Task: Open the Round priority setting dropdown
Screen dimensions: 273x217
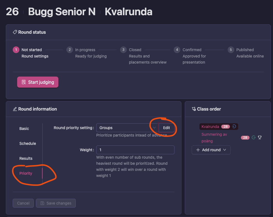Action: pos(127,128)
